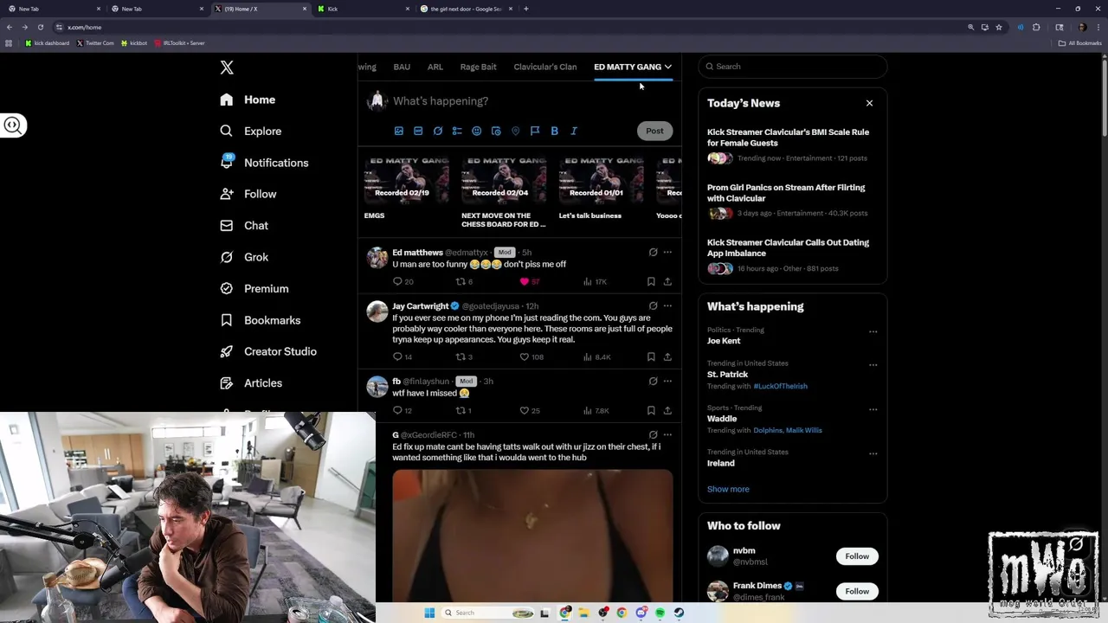The width and height of the screenshot is (1108, 623).
Task: View analytics on Ed matthews' post
Action: pyautogui.click(x=595, y=281)
